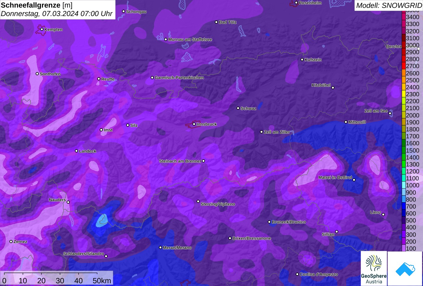Click the 2700 red legend swatch
The image size is (423, 286).
pos(403,66)
